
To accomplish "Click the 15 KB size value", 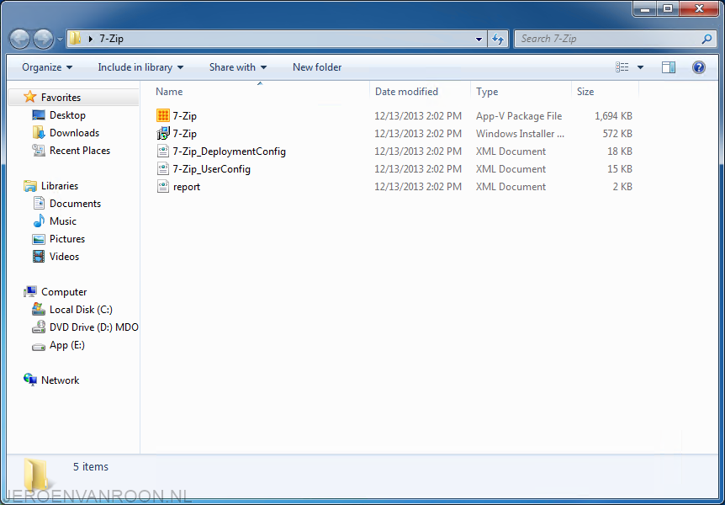I will click(620, 169).
